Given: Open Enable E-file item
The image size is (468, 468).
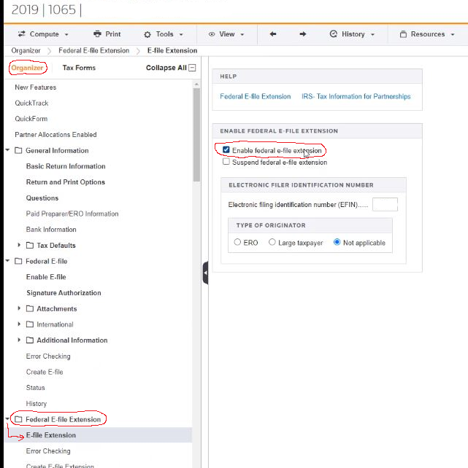Looking at the screenshot, I should [x=46, y=277].
